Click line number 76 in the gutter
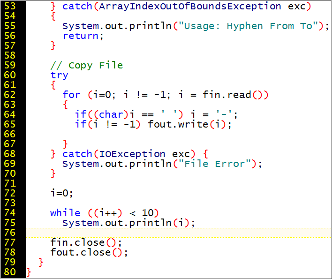 (10, 233)
